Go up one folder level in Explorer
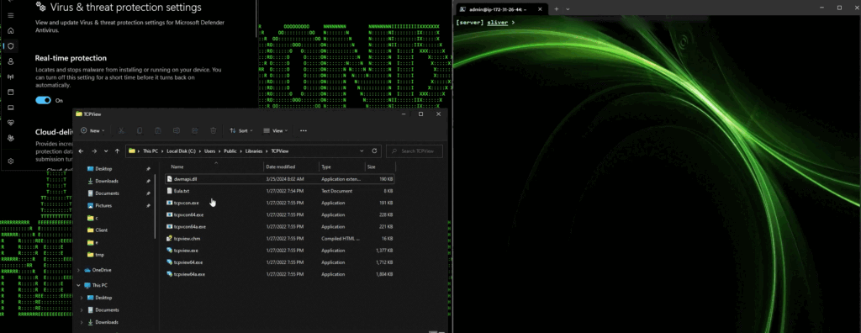Viewport: 861px width, 333px height. pyautogui.click(x=117, y=151)
